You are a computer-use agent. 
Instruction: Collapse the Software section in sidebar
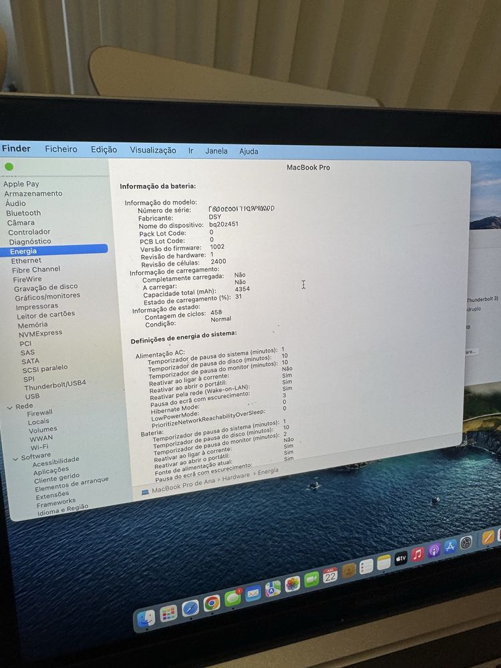[x=15, y=459]
